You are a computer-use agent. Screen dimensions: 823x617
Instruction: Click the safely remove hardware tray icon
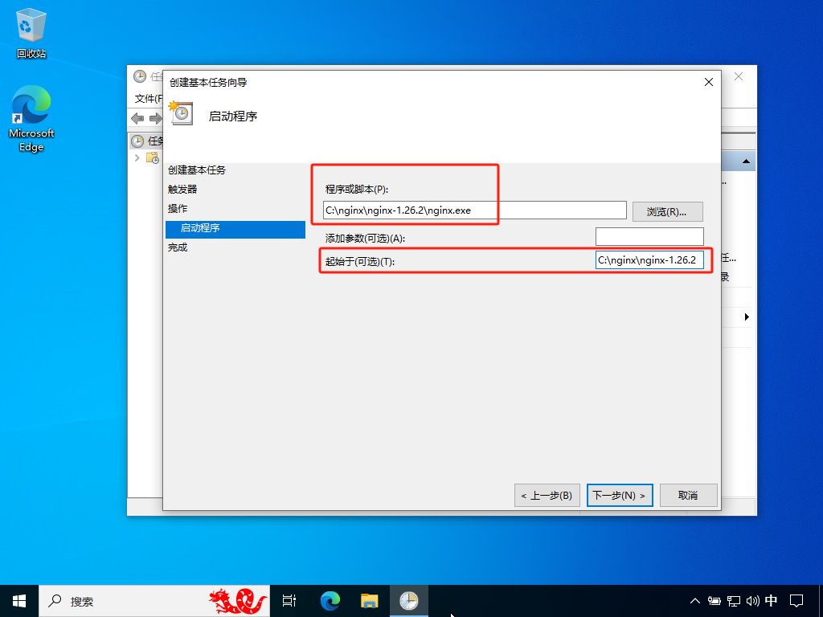tap(714, 601)
